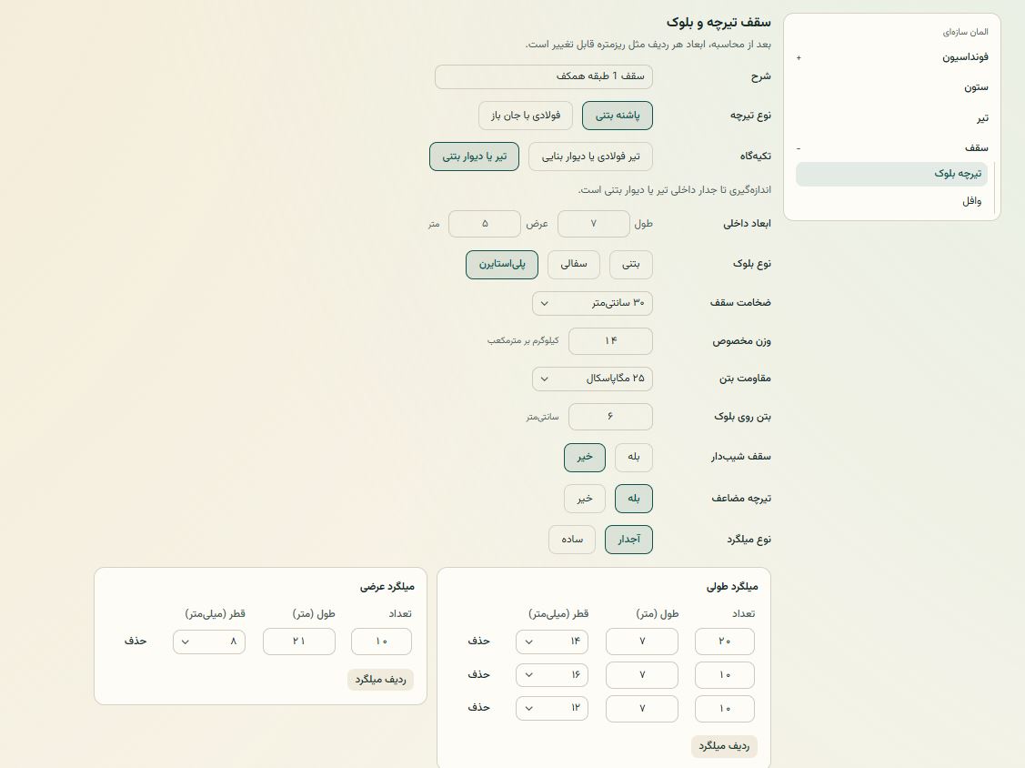Select تیر فولادی یا دیوار بنایی support

590,157
